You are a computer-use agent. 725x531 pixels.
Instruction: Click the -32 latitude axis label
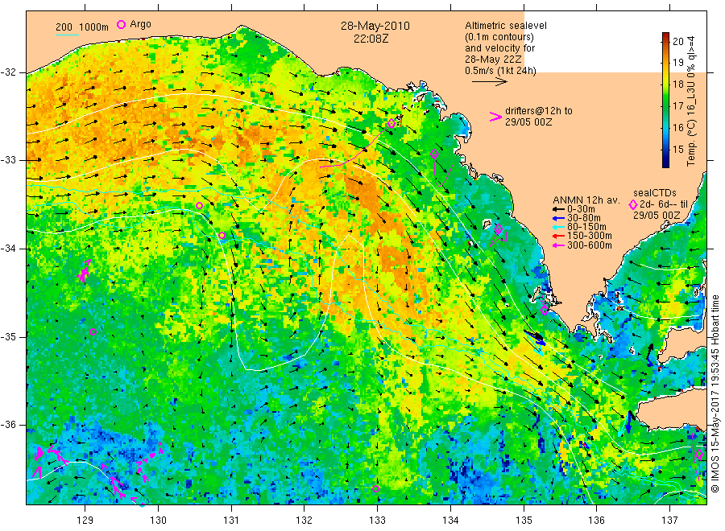click(8, 72)
